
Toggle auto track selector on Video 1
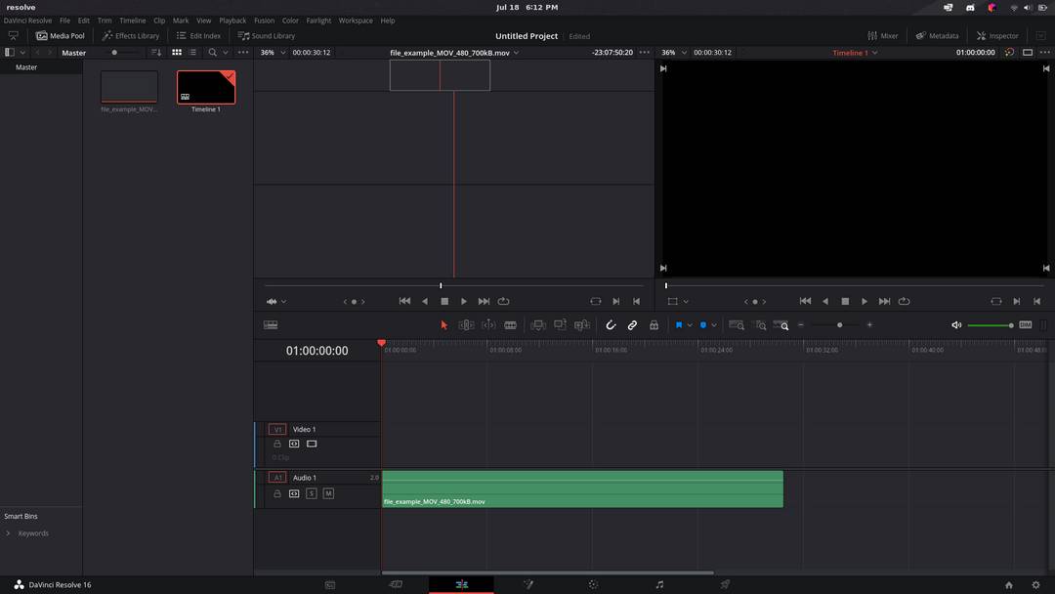(294, 444)
